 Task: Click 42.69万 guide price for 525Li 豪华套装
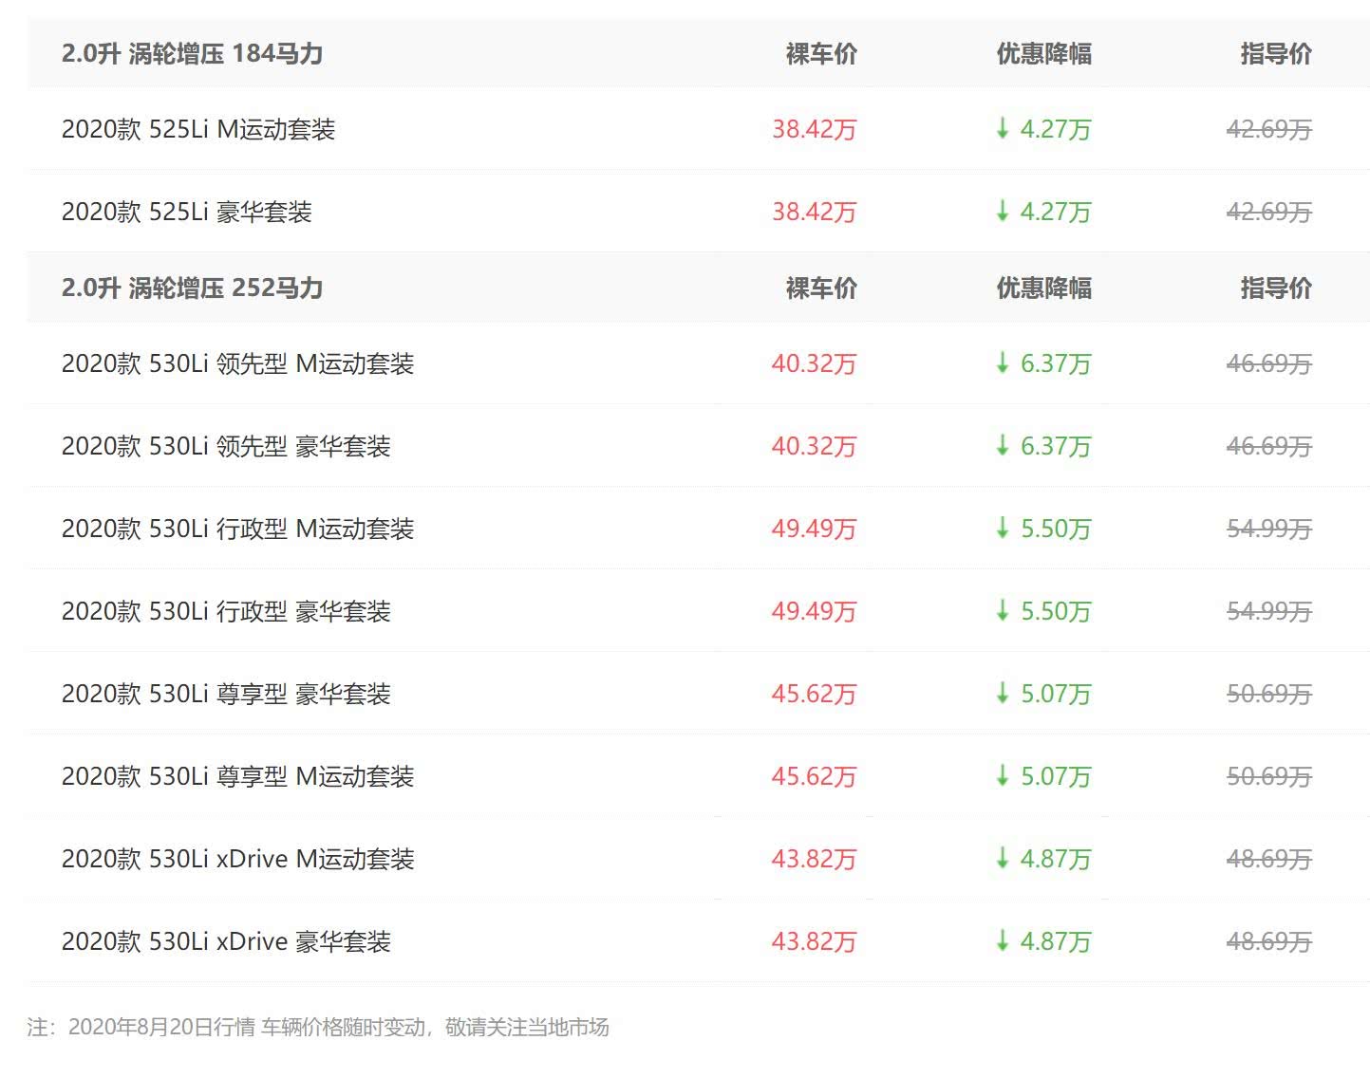tap(1268, 212)
